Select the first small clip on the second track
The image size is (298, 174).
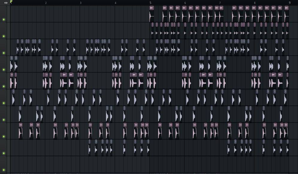pyautogui.click(x=152, y=31)
